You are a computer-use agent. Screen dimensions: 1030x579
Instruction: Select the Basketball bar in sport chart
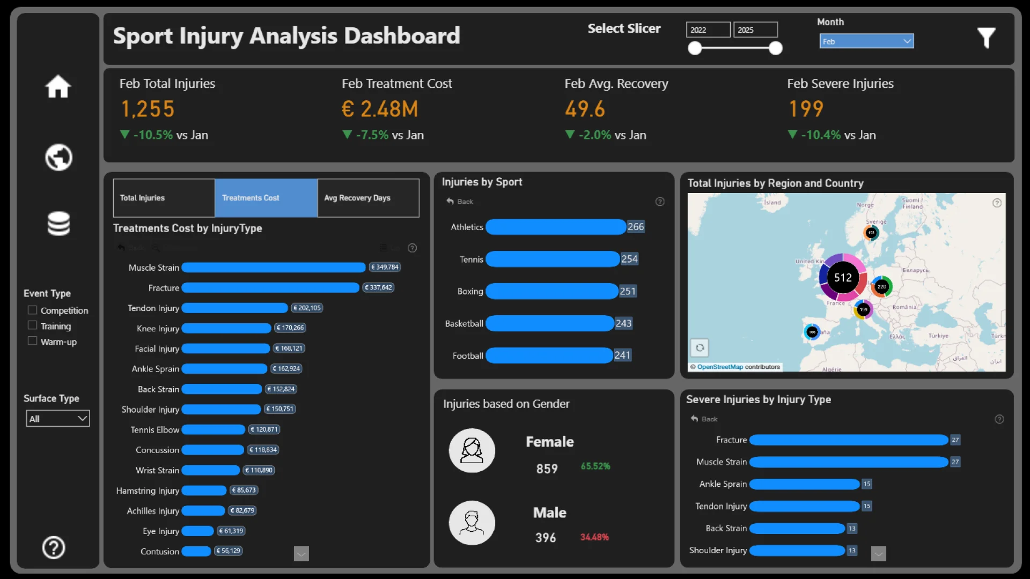click(549, 323)
